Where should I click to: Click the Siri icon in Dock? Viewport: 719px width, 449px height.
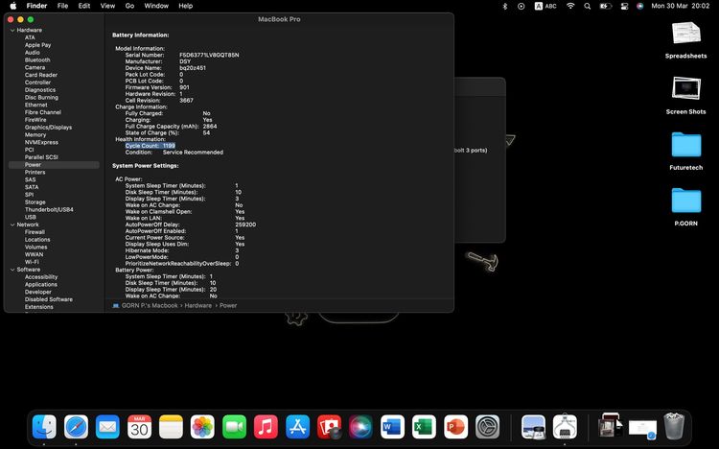tap(360, 427)
